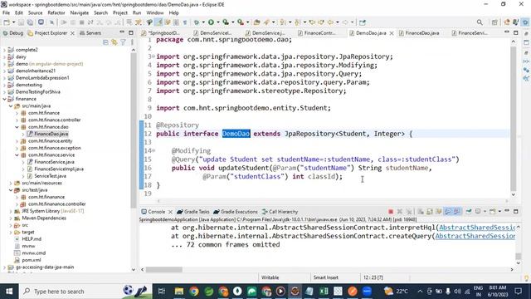This screenshot has height=299, width=531.
Task: Click the File Explorer icon in taskbar
Action: tap(179, 292)
